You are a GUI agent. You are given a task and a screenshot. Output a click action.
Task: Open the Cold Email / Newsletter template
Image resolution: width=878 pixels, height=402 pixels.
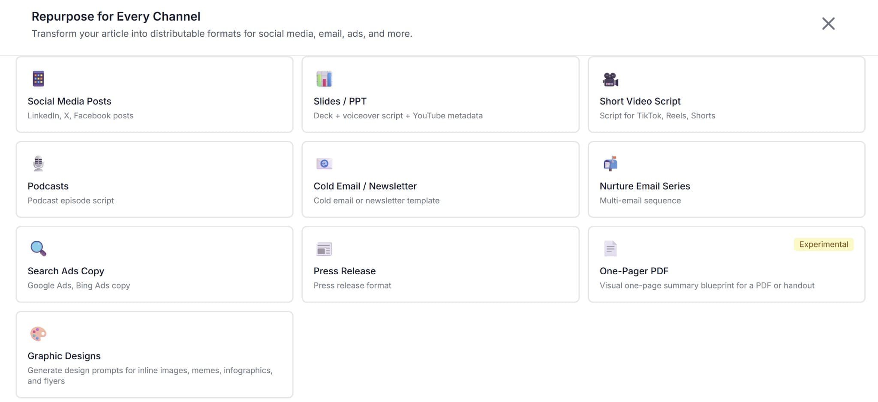[440, 179]
